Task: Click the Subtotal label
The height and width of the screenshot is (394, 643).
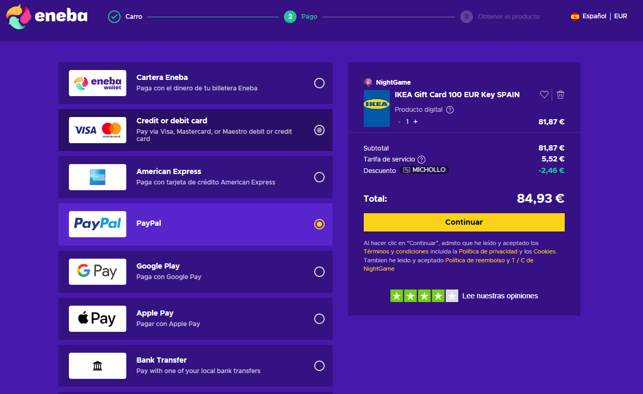Action: click(x=376, y=148)
